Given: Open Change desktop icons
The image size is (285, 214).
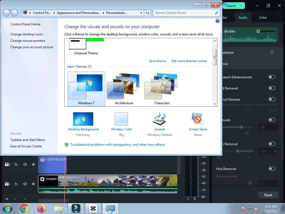Looking at the screenshot, I should (26, 34).
